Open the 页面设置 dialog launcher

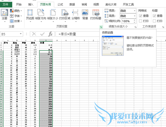coord(101,27)
